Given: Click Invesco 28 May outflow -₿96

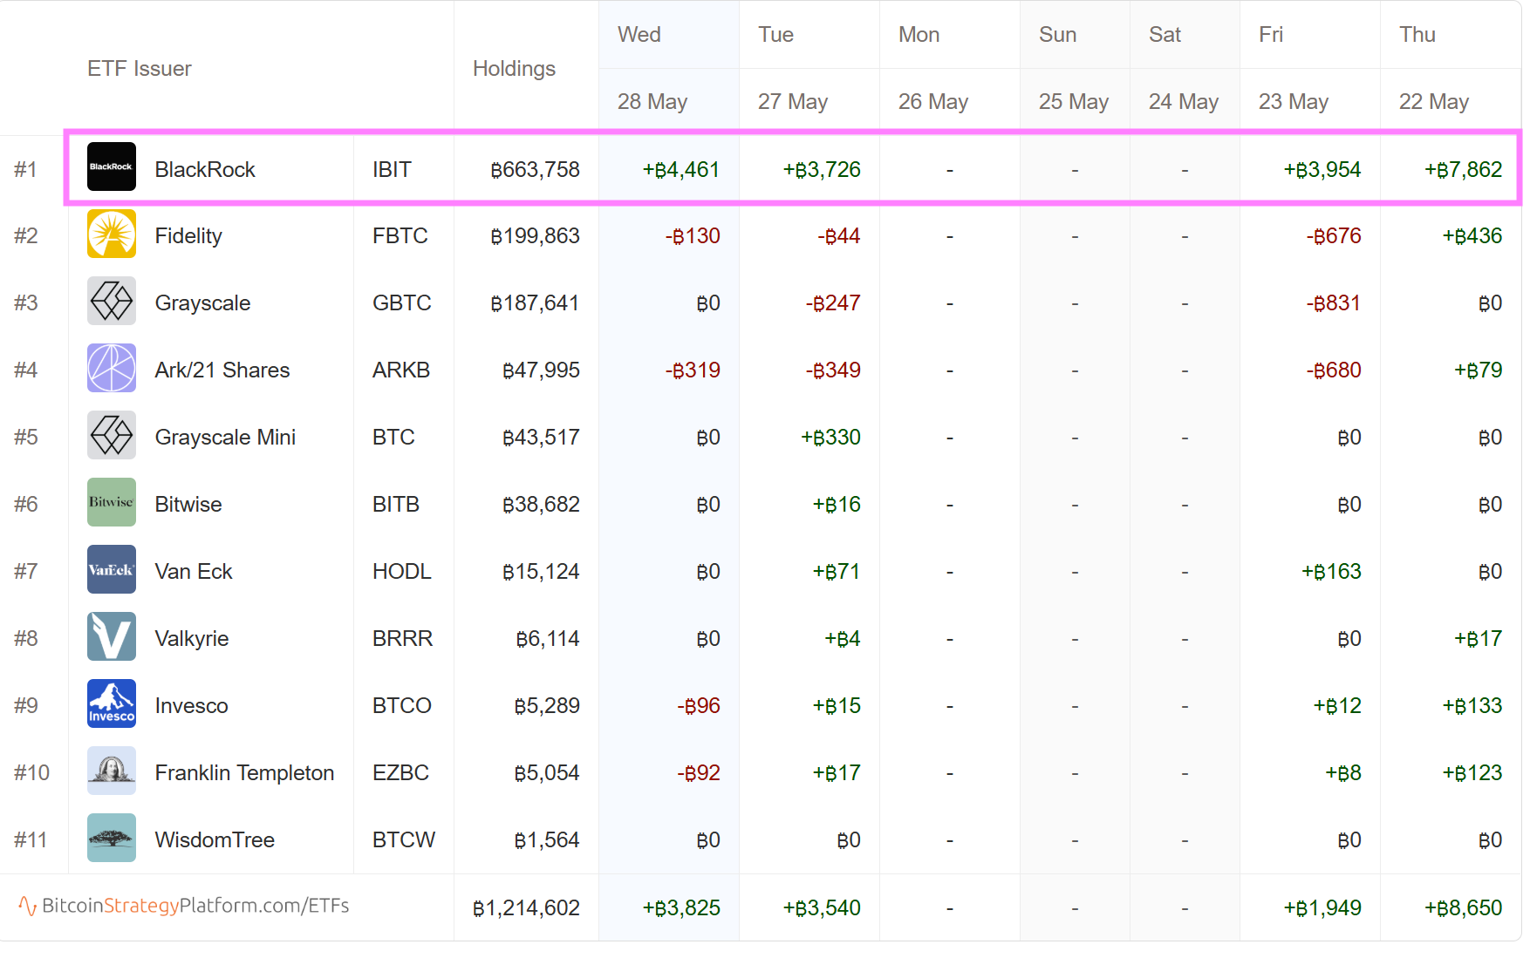Looking at the screenshot, I should tap(699, 706).
